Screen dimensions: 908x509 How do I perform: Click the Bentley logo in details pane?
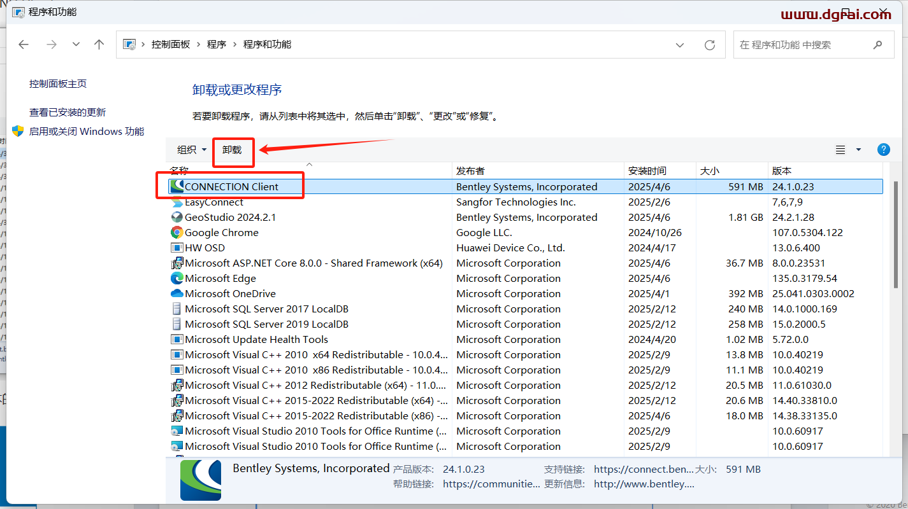[x=201, y=480]
